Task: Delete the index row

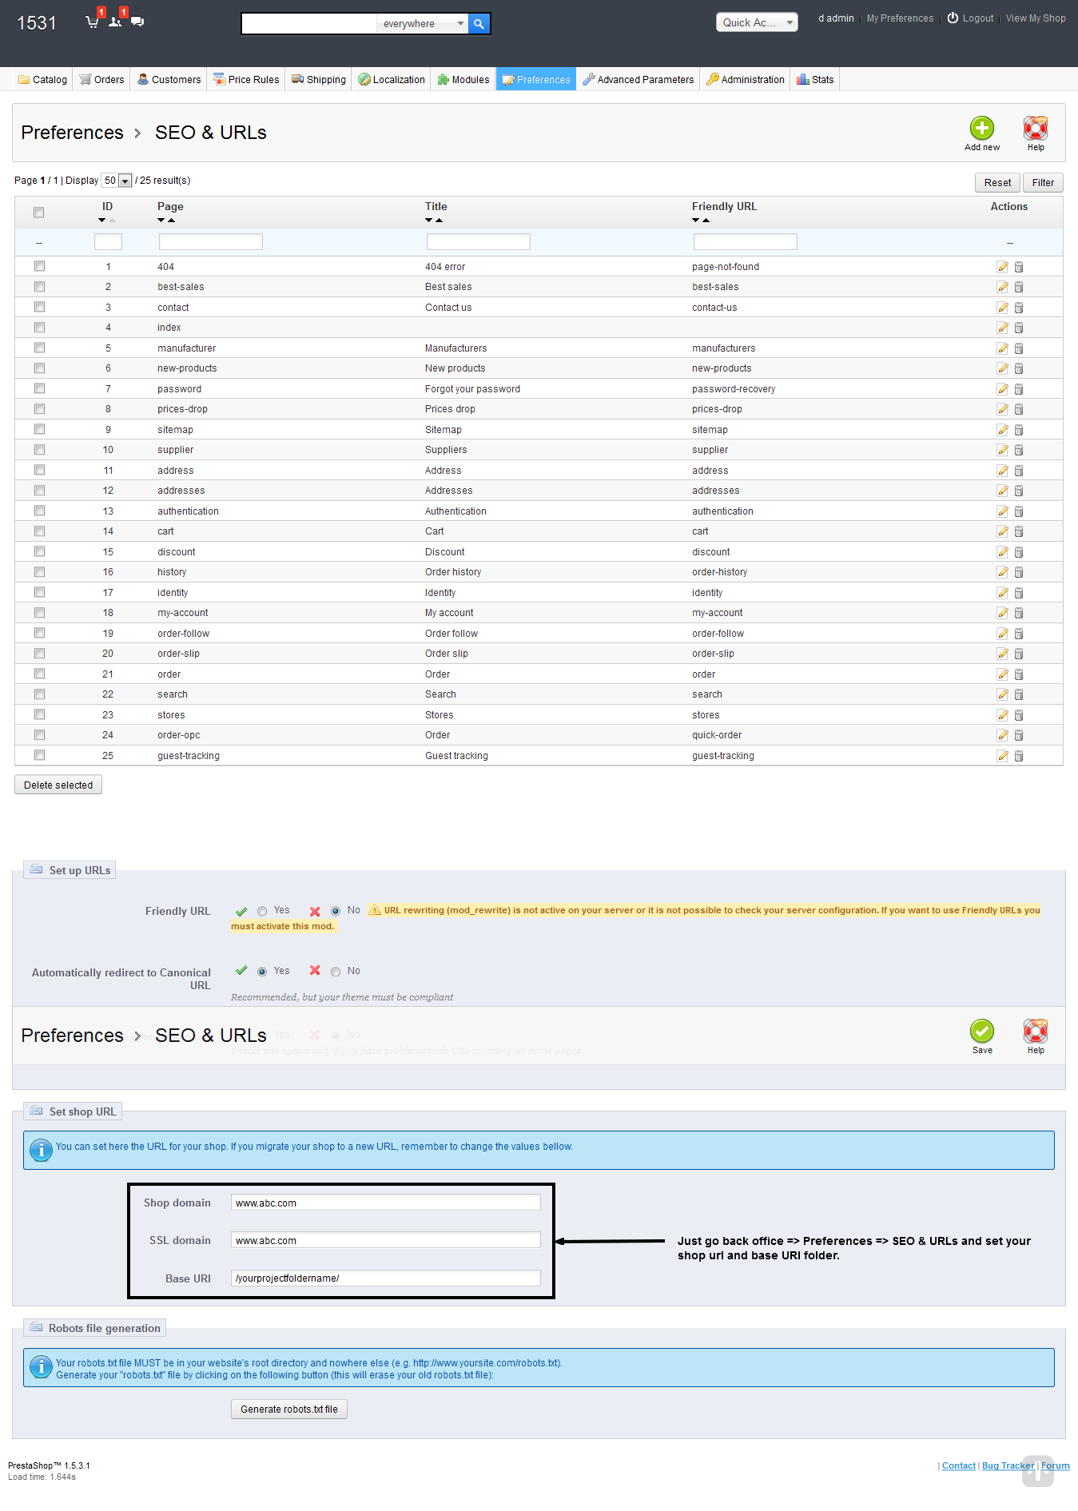Action: tap(1019, 328)
